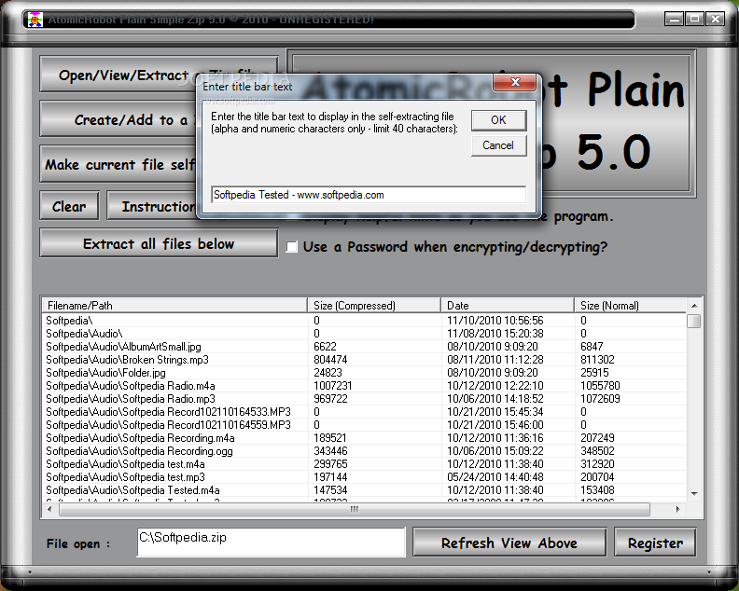Click the horizontal scroll left arrow
Screen dimensions: 739x591
[x=50, y=509]
